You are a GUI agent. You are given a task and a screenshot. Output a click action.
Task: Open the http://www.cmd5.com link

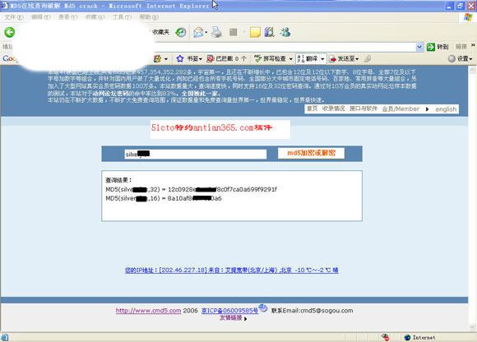click(x=148, y=311)
